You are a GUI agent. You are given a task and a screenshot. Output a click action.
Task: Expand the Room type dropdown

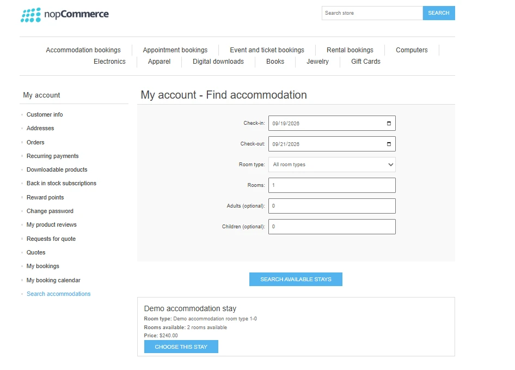tap(332, 165)
